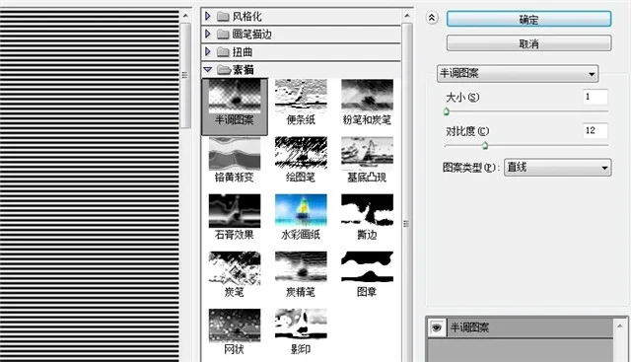
Task: Cancel with the 取消 button
Action: [x=528, y=43]
